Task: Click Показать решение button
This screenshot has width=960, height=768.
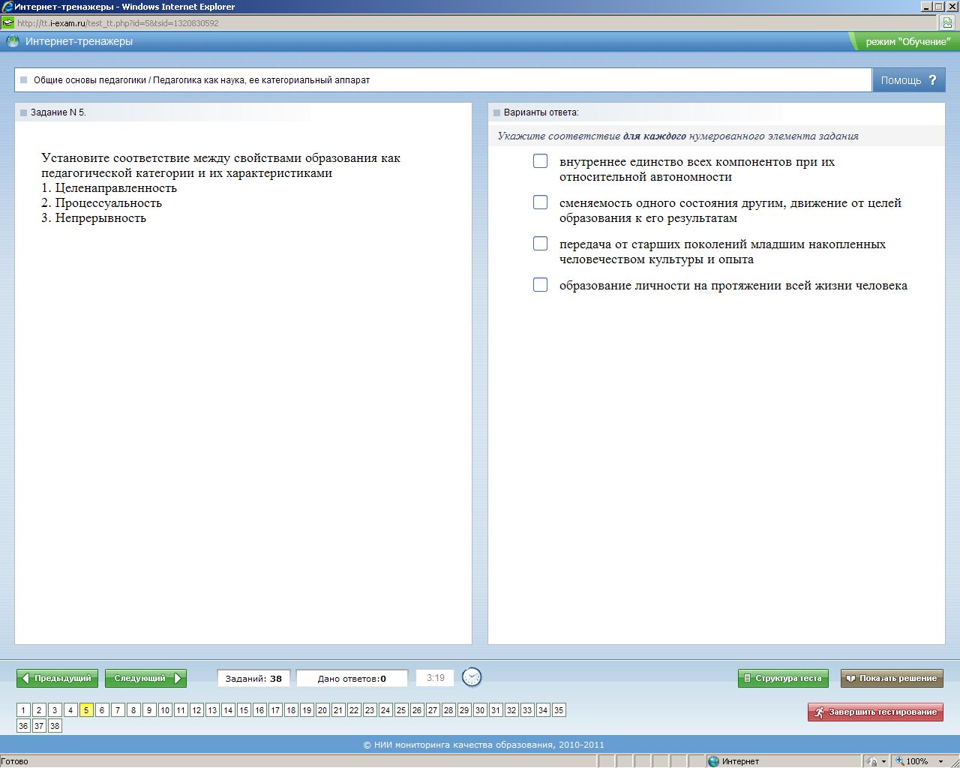Action: (x=892, y=678)
